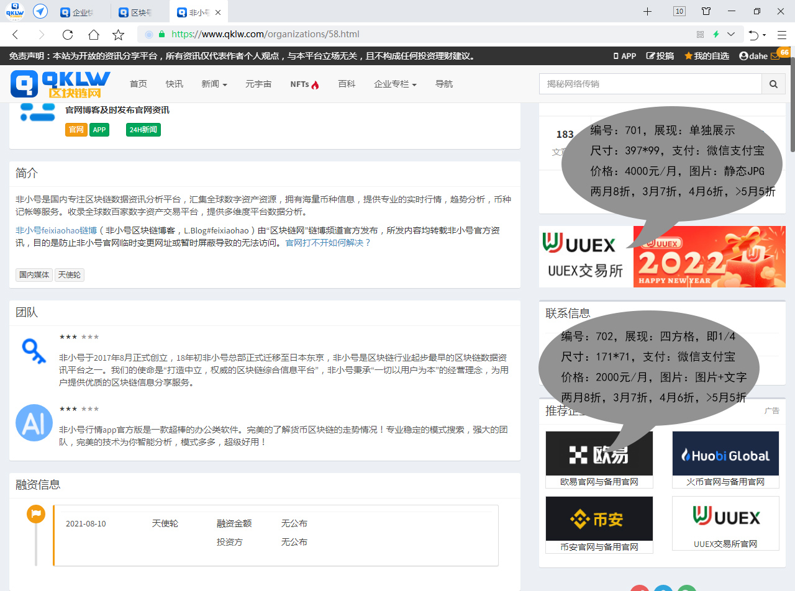
Task: Click the paper-plane icon in tab bar
Action: (40, 11)
